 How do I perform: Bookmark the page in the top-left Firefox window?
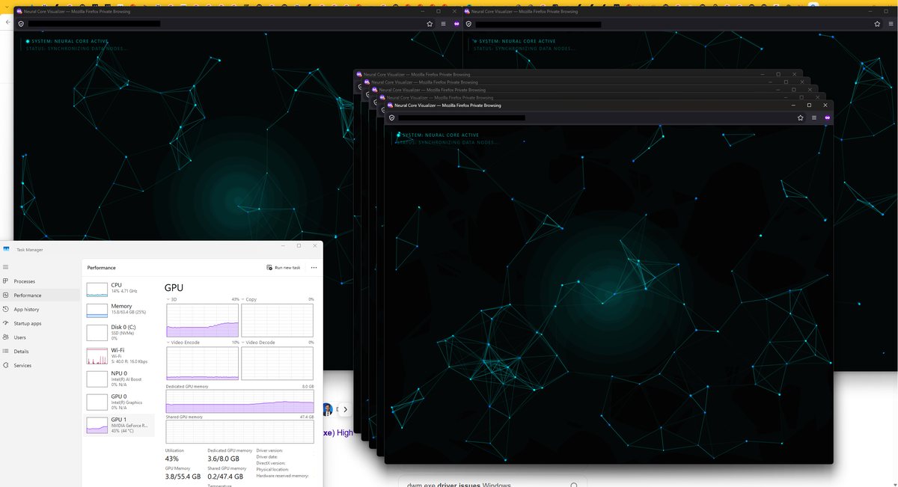pos(430,24)
